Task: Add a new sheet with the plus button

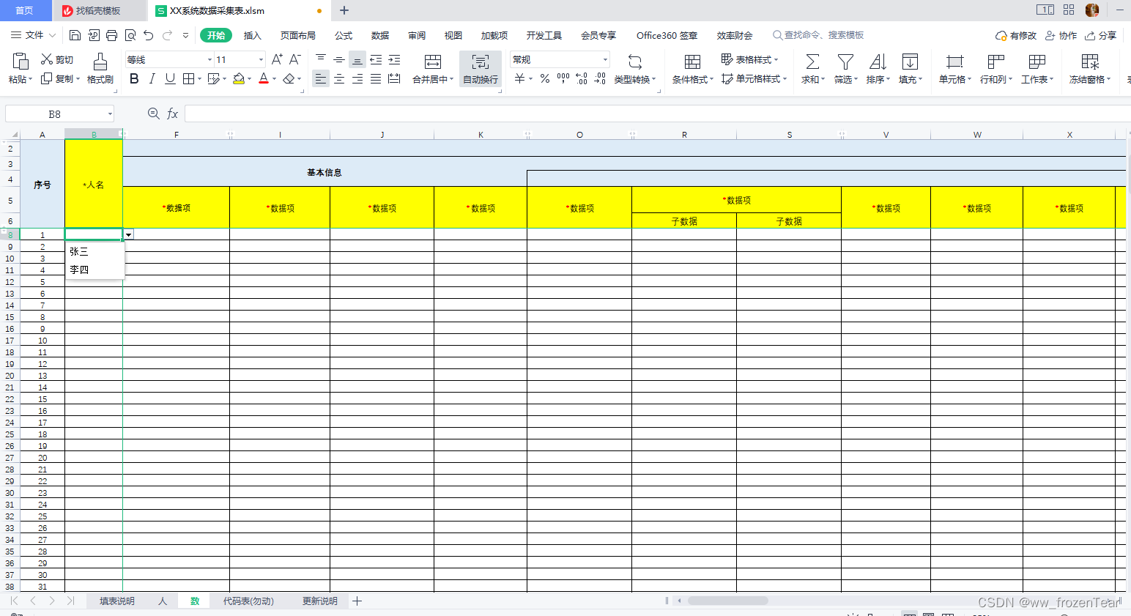Action: pyautogui.click(x=357, y=601)
